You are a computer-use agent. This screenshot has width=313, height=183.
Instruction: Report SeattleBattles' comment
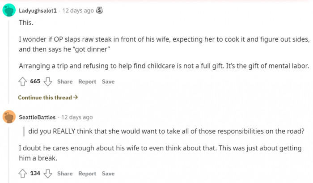pos(87,174)
